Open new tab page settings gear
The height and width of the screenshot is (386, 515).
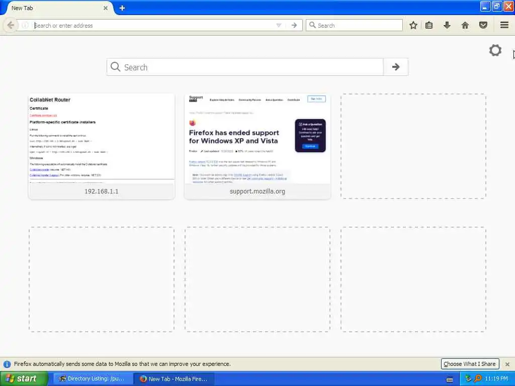tap(495, 50)
